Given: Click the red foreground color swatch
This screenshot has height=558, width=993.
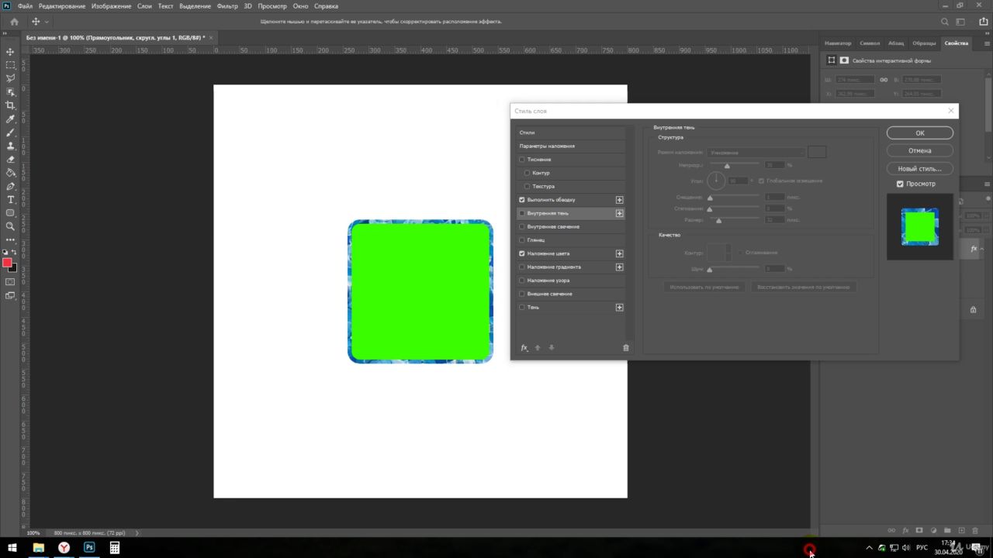Looking at the screenshot, I should coord(7,263).
